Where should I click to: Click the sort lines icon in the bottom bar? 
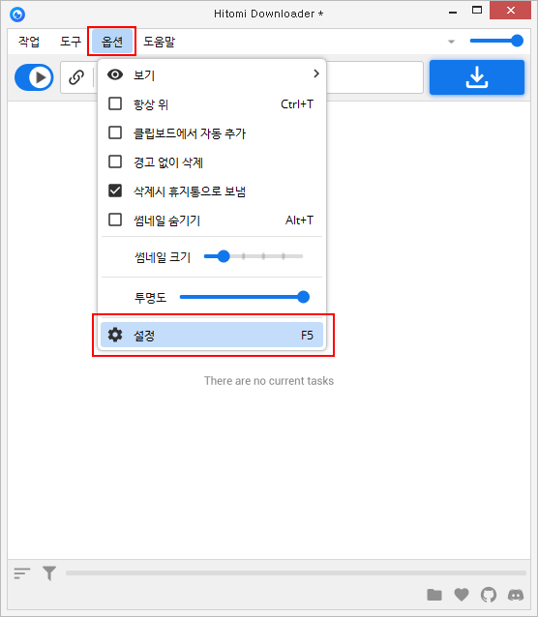22,573
